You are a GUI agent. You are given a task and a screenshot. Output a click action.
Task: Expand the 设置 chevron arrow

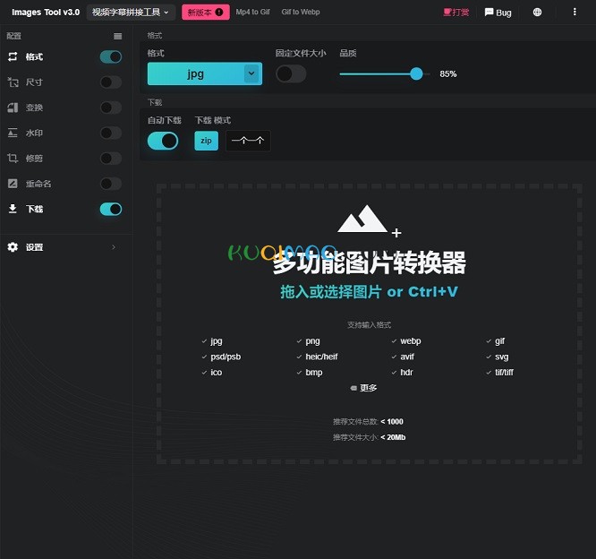(114, 247)
